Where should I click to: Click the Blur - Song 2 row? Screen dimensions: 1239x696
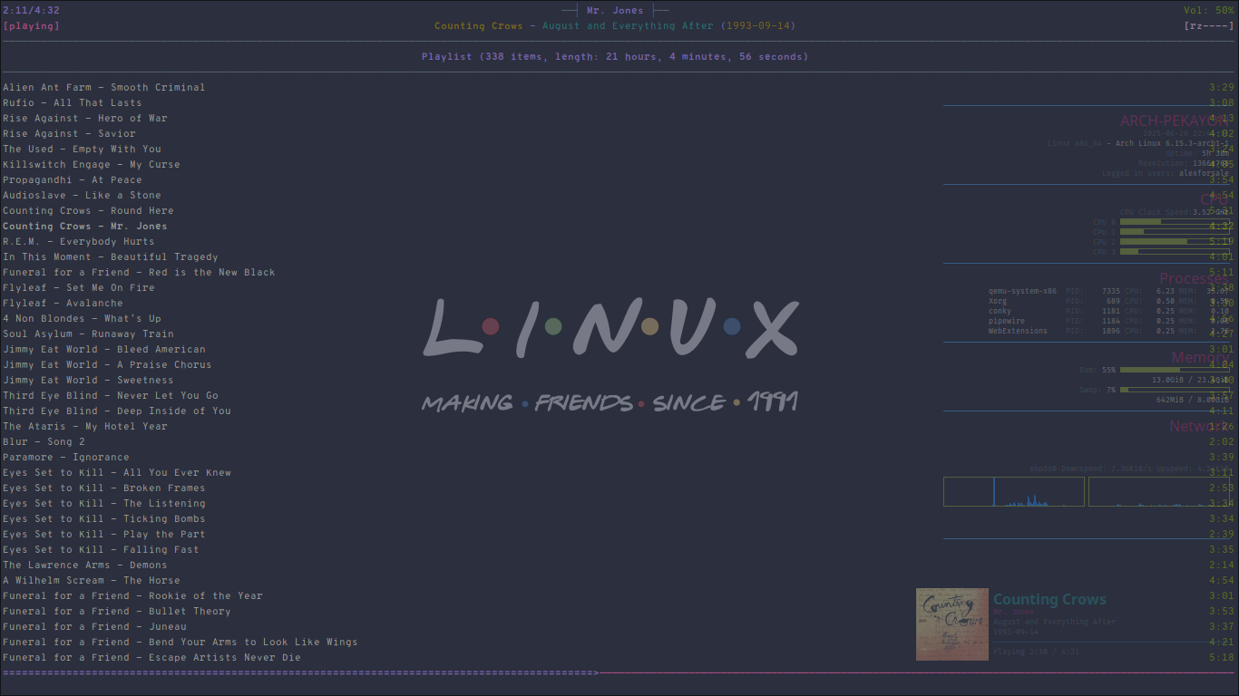(x=44, y=442)
